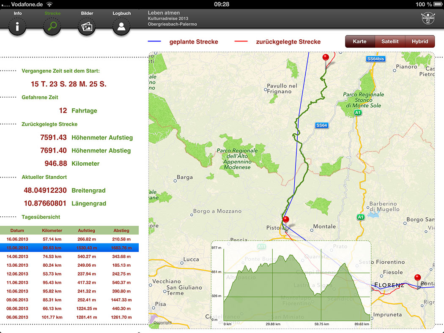Tap the Aufstieg column header

pos(87,231)
